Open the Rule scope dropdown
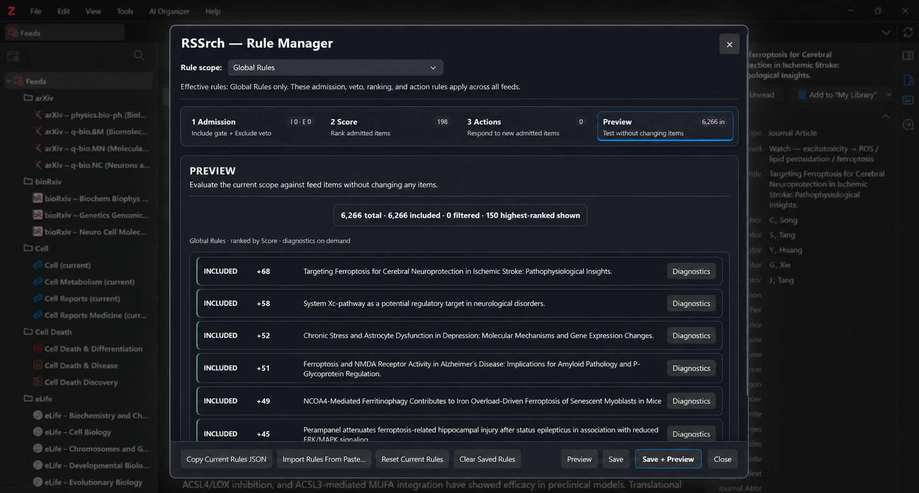The width and height of the screenshot is (919, 493). click(335, 68)
